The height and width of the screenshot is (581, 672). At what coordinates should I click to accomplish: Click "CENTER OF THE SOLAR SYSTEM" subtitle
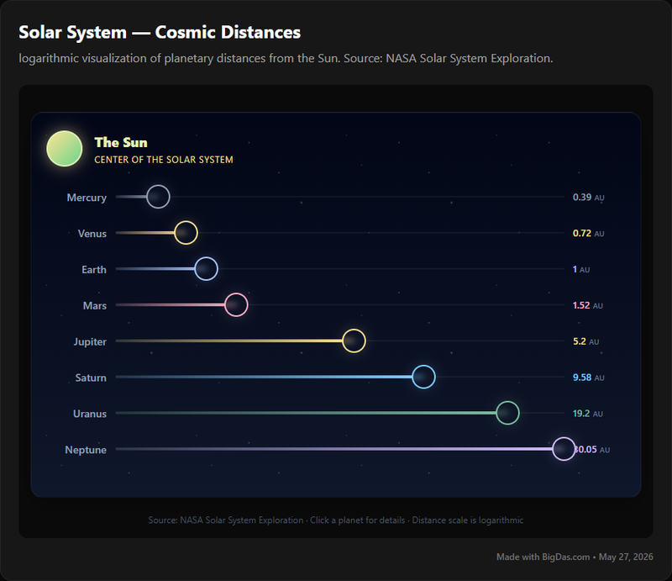pos(164,160)
